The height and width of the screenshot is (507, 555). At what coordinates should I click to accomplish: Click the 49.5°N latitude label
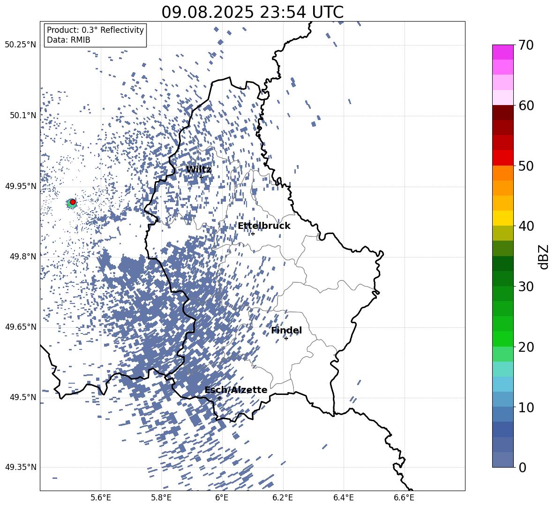pos(23,397)
